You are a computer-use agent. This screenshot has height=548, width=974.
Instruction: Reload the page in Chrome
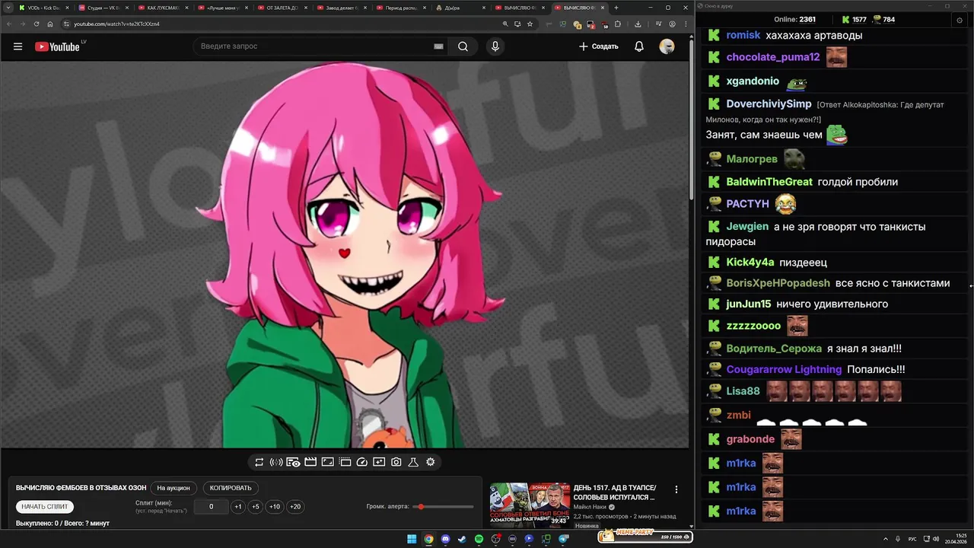pos(37,24)
